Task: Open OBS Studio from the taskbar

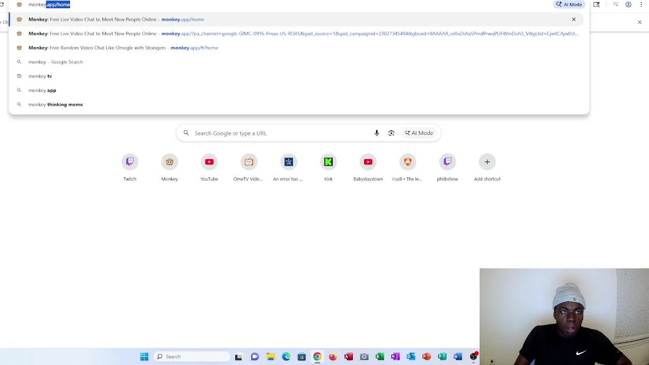Action: (x=473, y=356)
